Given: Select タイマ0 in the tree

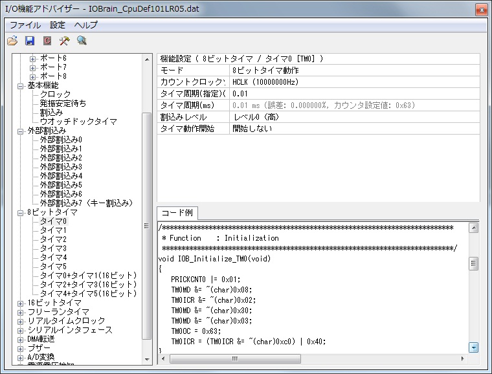Looking at the screenshot, I should click(x=53, y=221).
